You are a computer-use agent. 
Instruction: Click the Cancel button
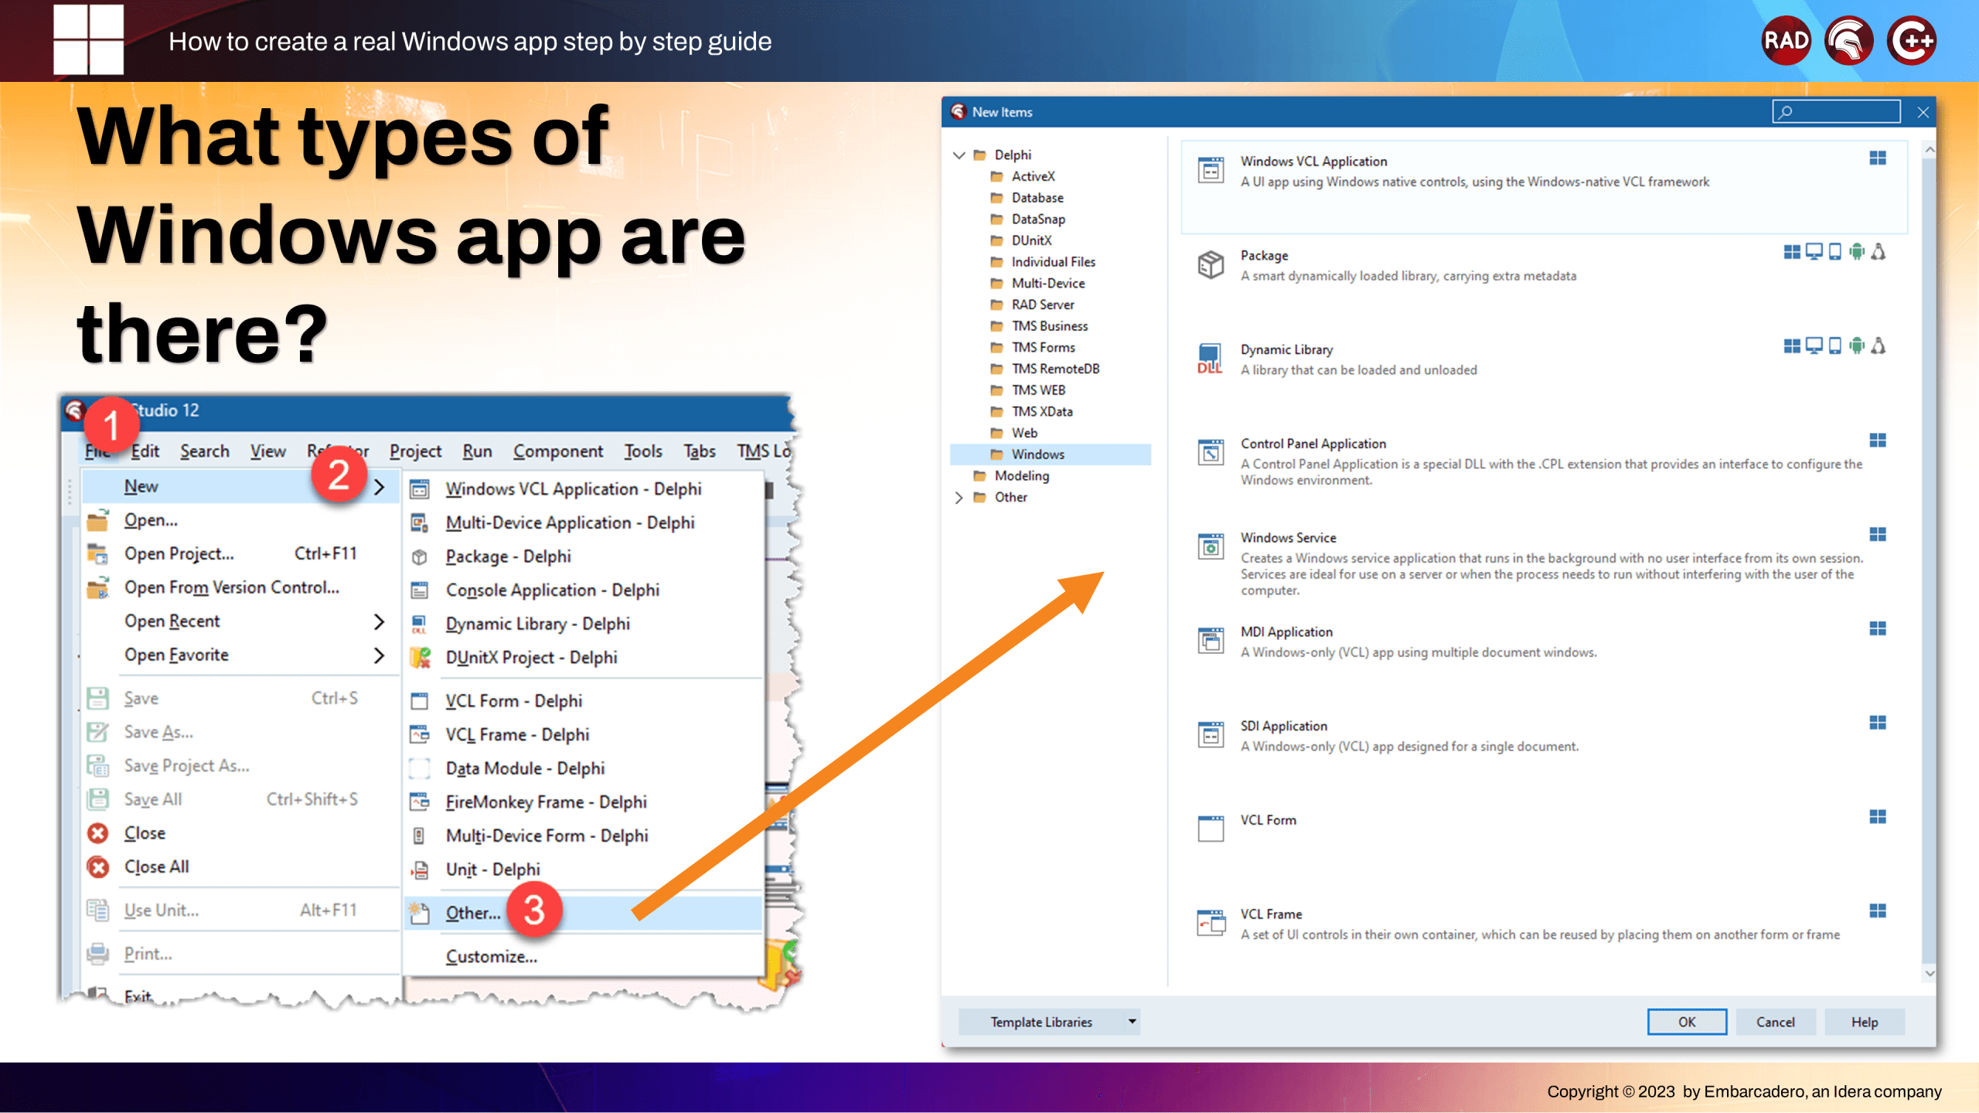[x=1775, y=1022]
